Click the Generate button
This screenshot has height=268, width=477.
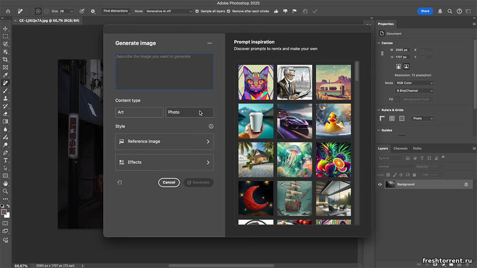[x=198, y=182]
